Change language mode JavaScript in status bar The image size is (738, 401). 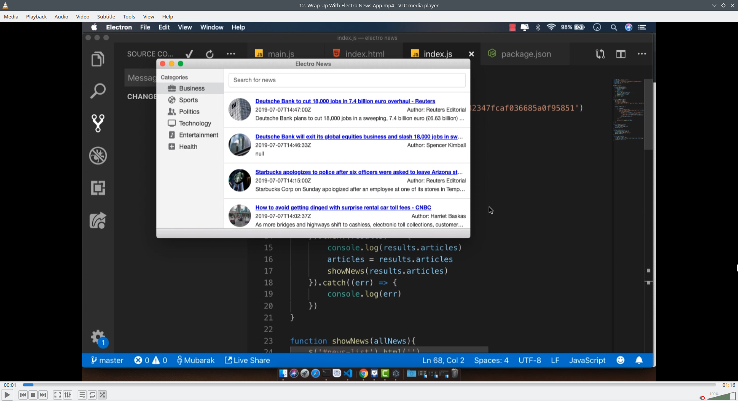(587, 360)
